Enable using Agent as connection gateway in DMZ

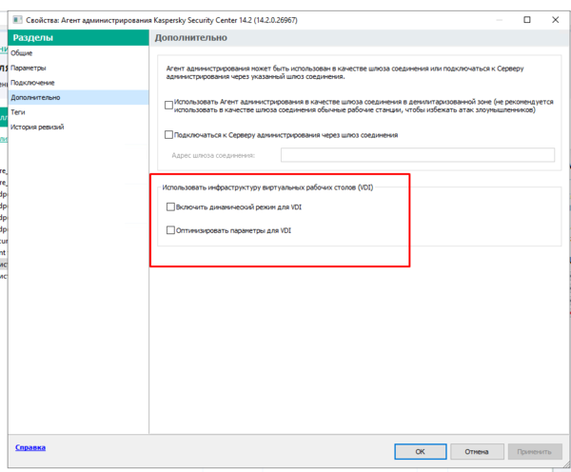tap(169, 106)
